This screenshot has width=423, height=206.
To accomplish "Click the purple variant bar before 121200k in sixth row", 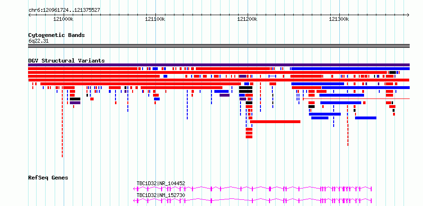I will pos(224,95).
